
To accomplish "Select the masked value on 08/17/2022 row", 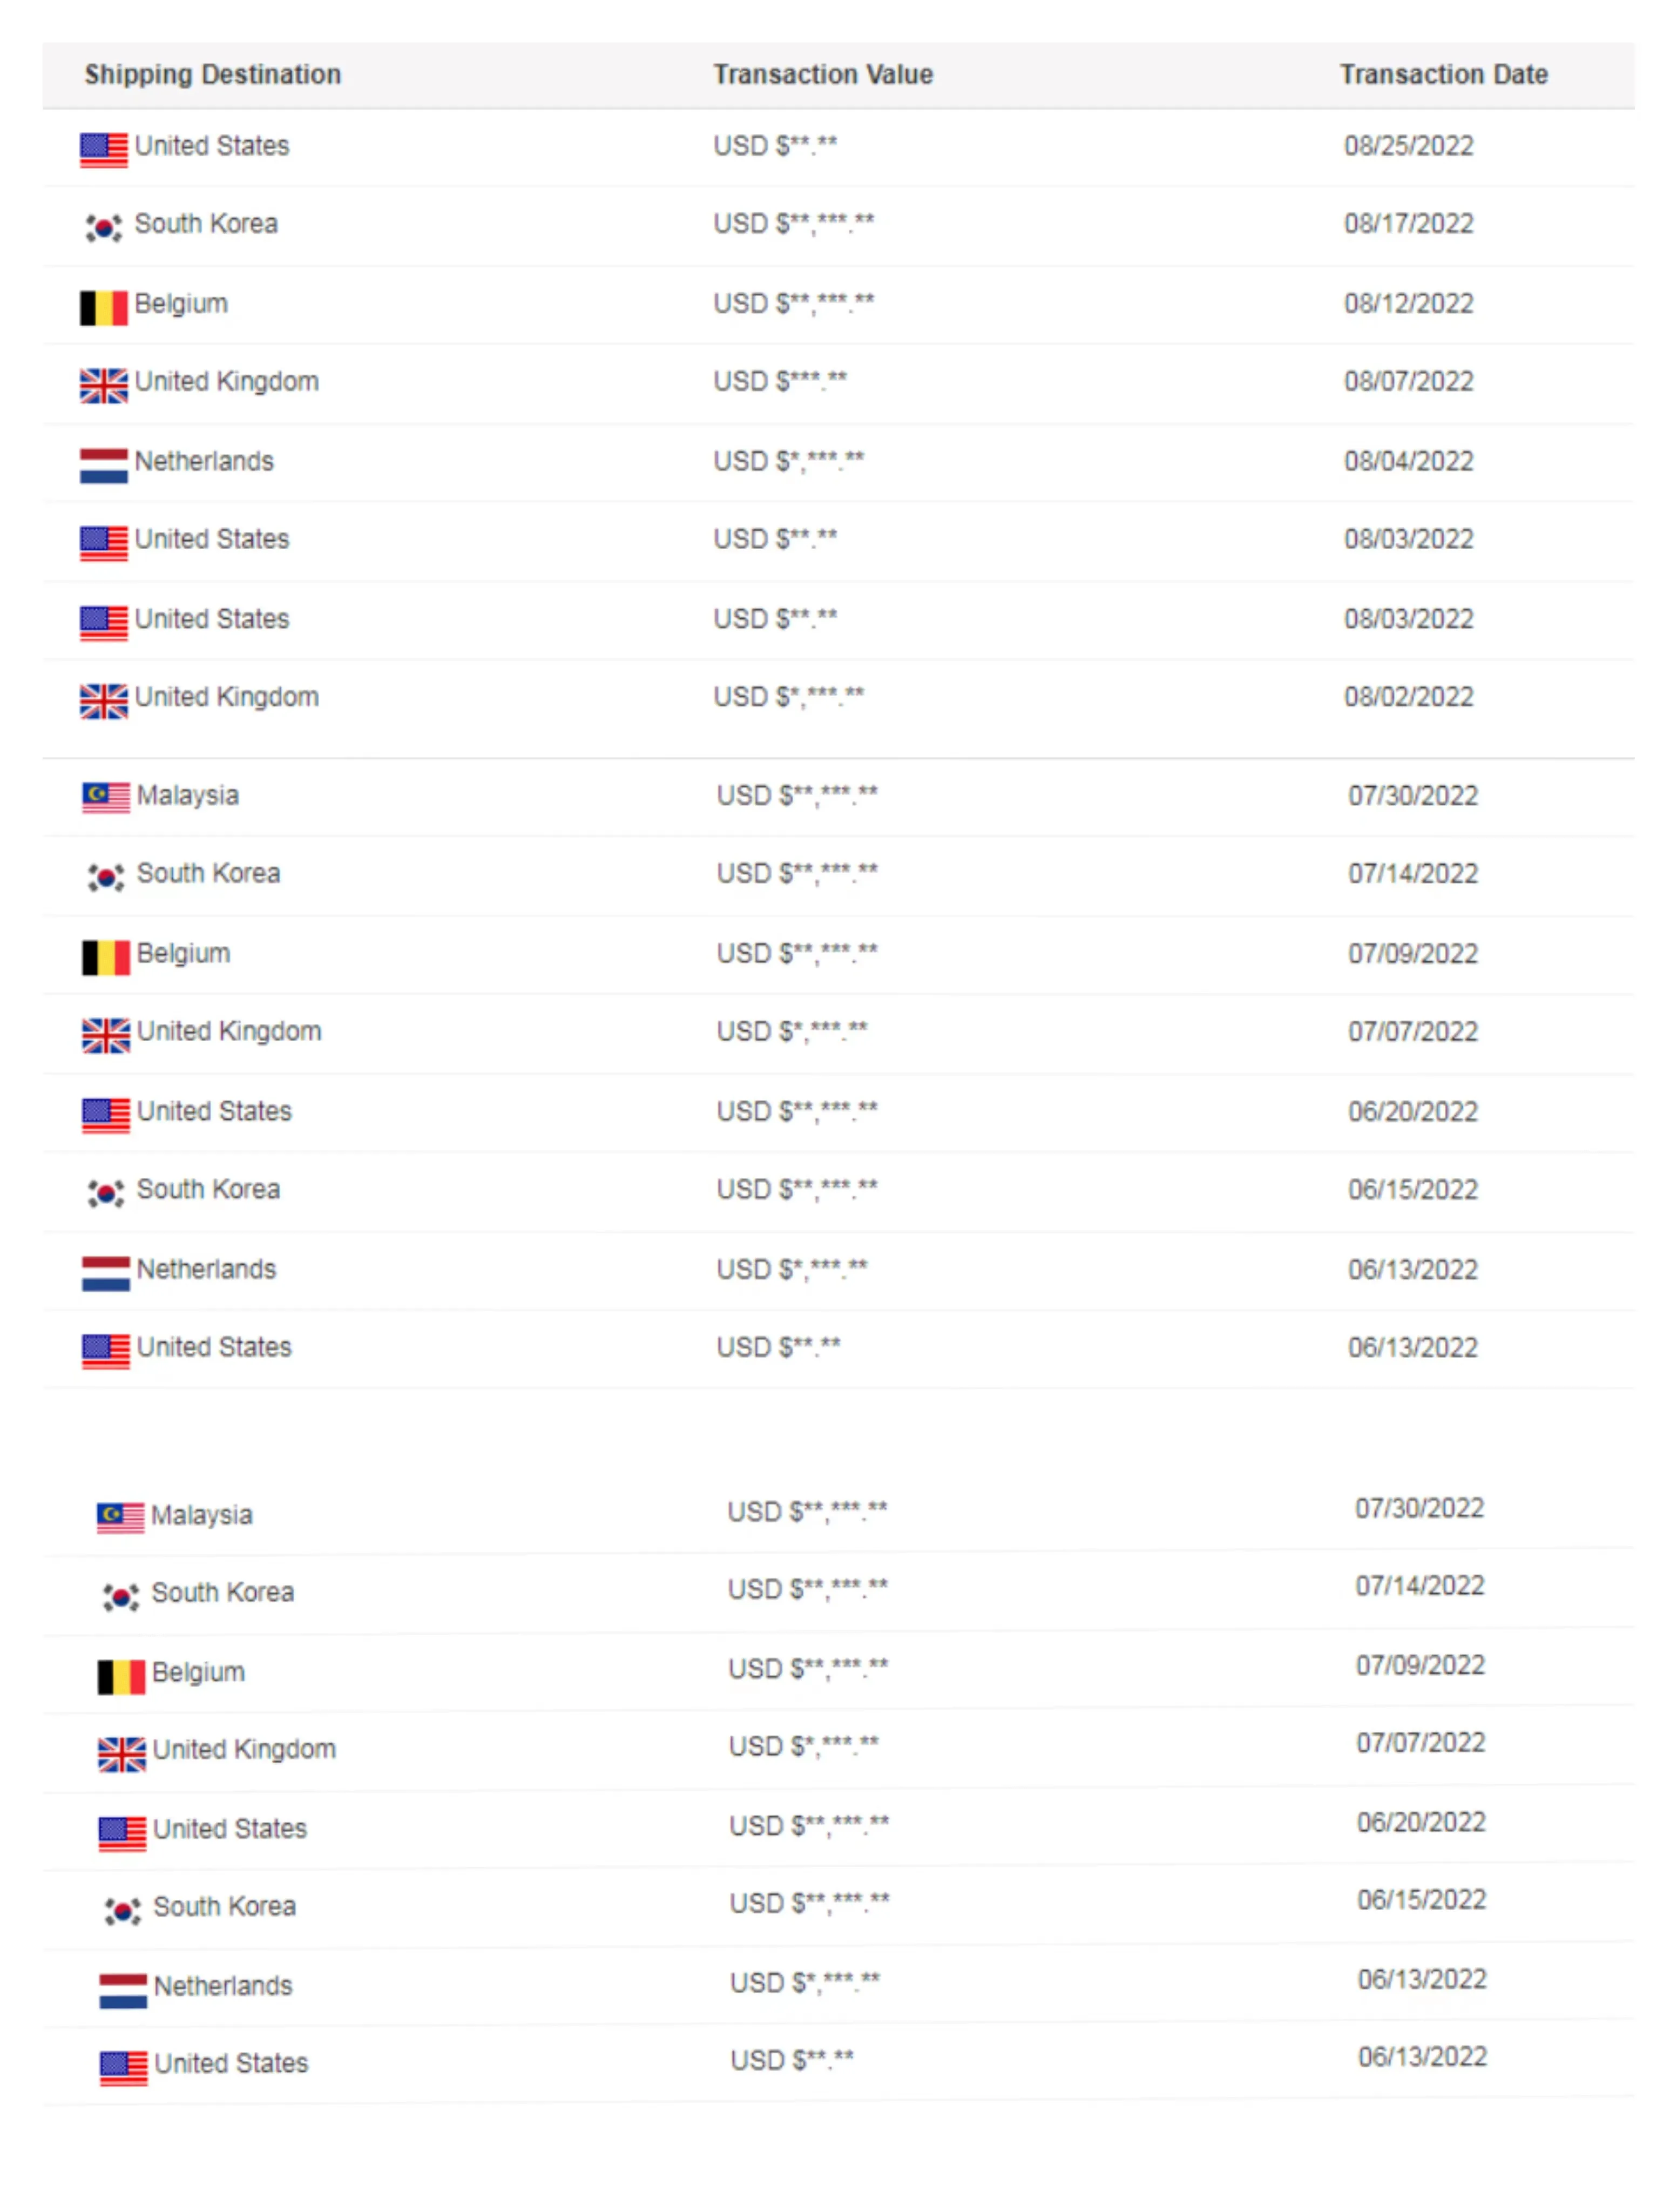I will 793,223.
